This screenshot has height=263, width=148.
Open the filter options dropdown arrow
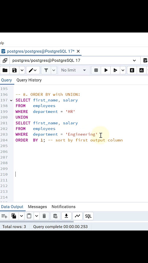[x=54, y=70]
